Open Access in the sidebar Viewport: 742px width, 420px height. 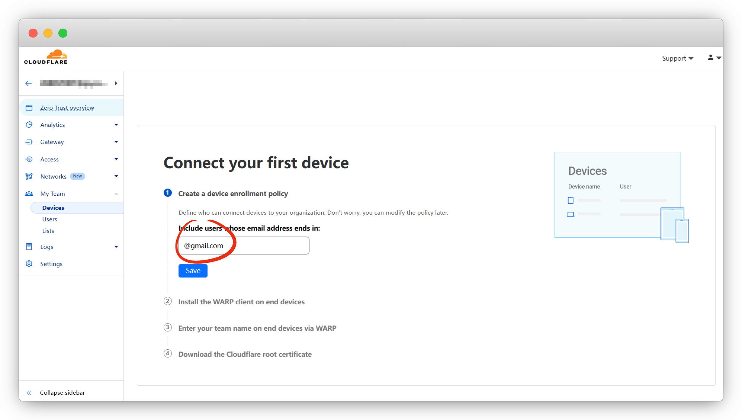coord(49,159)
